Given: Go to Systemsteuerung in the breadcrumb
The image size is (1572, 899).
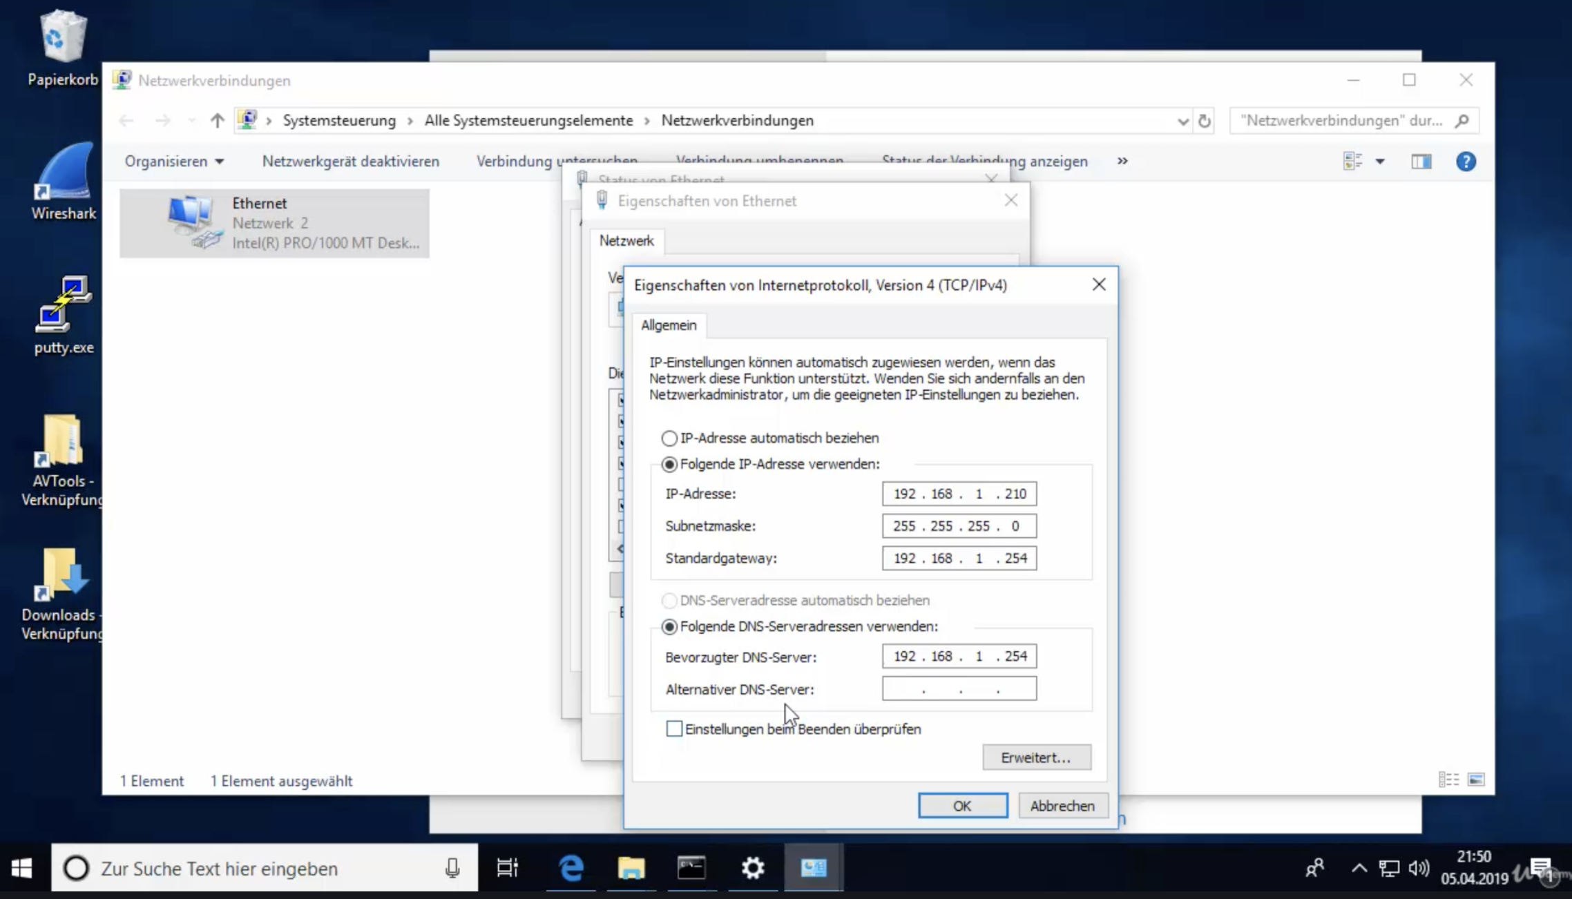Looking at the screenshot, I should pyautogui.click(x=339, y=121).
